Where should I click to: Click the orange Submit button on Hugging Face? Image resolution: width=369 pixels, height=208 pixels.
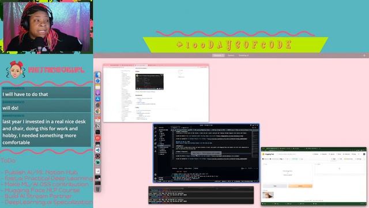click(x=300, y=186)
